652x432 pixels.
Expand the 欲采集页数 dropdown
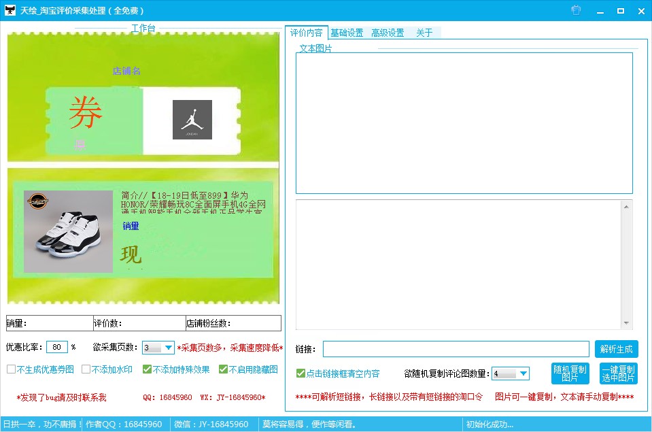pos(169,348)
